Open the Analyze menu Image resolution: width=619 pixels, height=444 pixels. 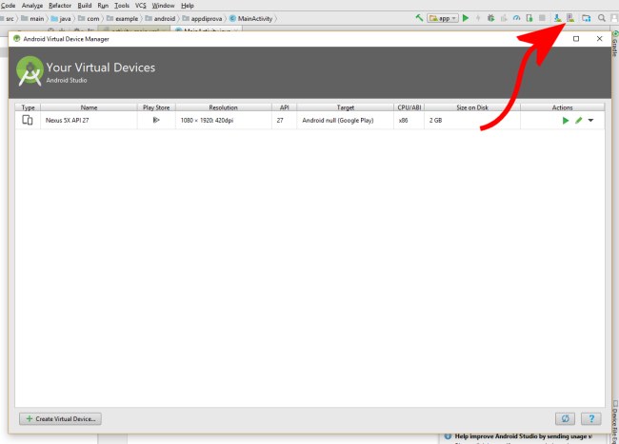click(x=32, y=6)
